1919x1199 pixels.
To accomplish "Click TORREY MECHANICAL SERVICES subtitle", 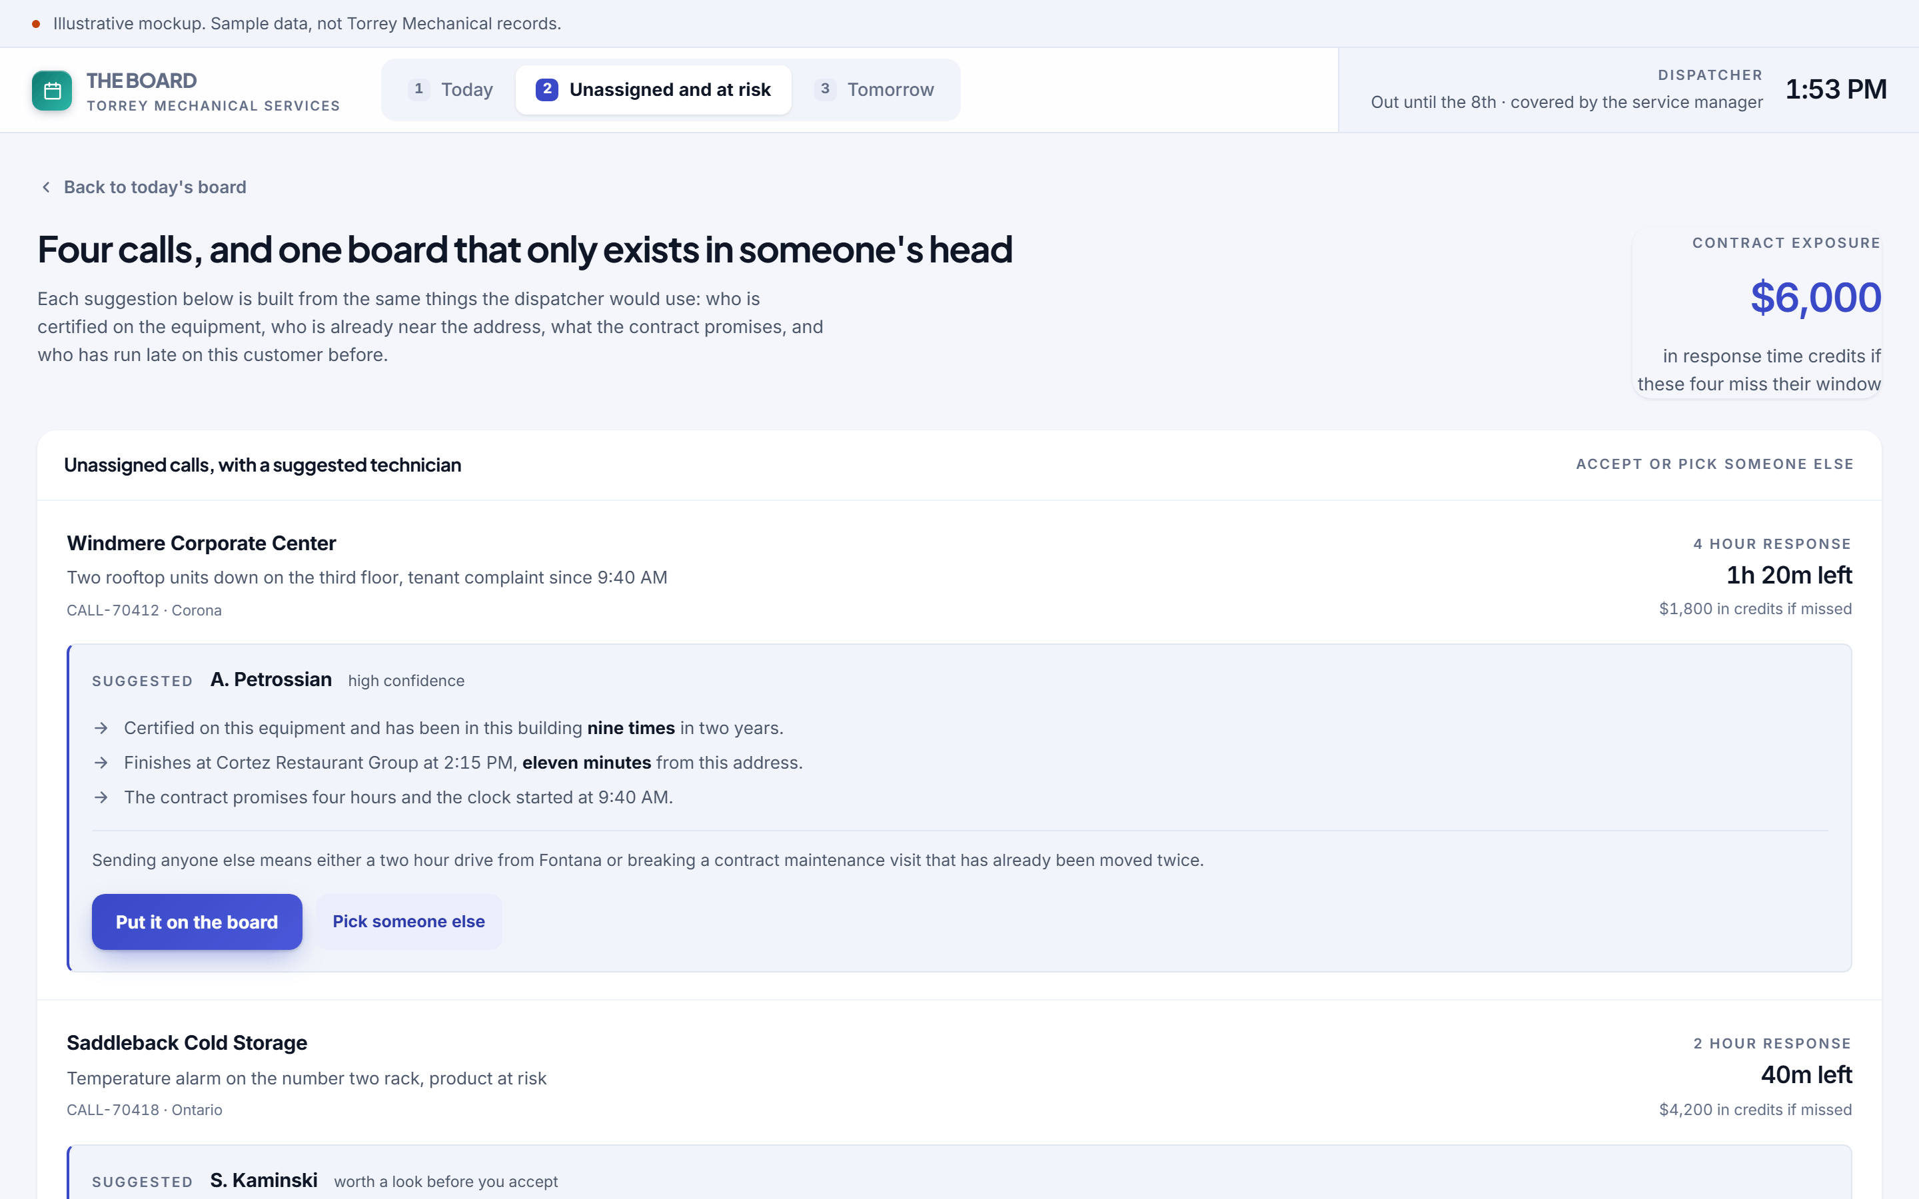I will coord(213,107).
